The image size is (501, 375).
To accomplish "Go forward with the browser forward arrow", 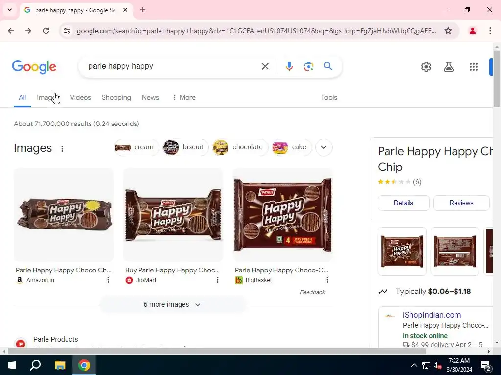I will pos(28,31).
